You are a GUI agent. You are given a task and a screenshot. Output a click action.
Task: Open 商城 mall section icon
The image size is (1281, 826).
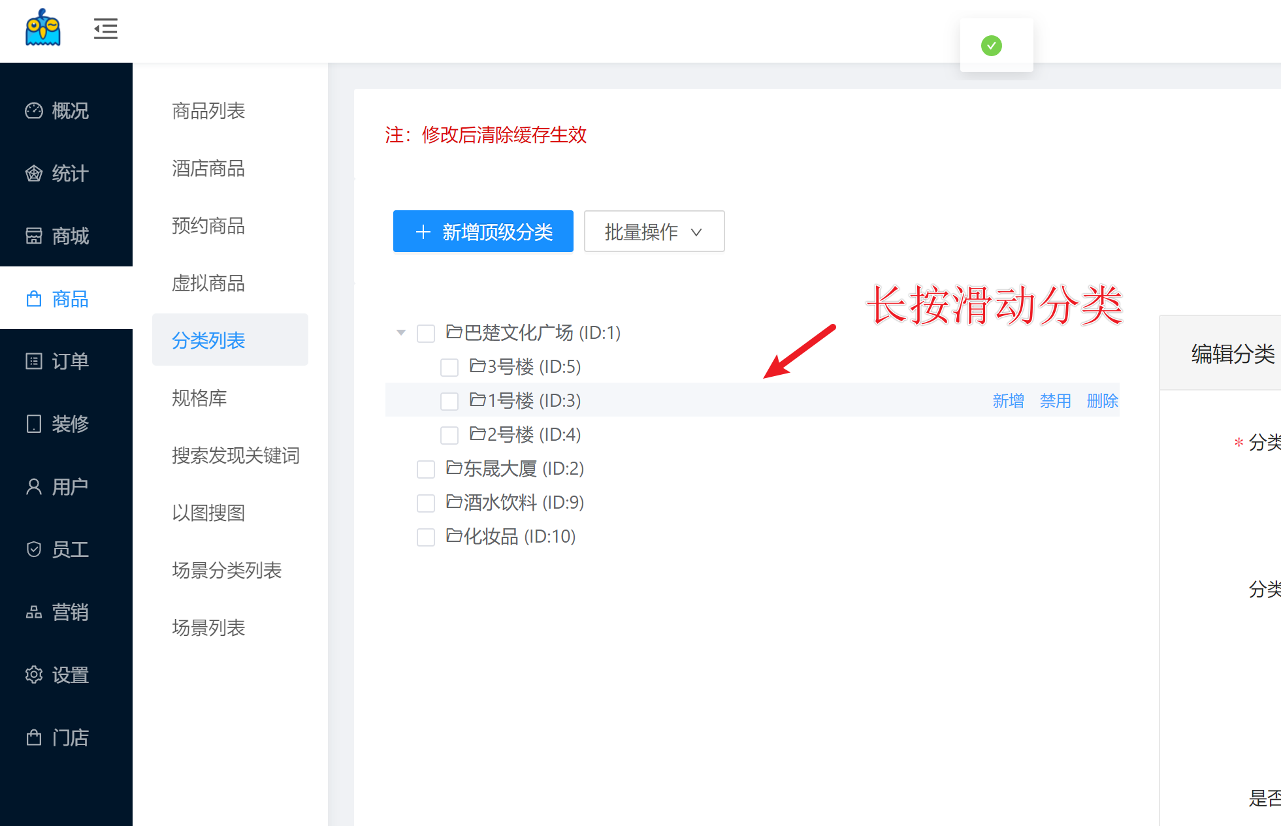click(x=34, y=236)
